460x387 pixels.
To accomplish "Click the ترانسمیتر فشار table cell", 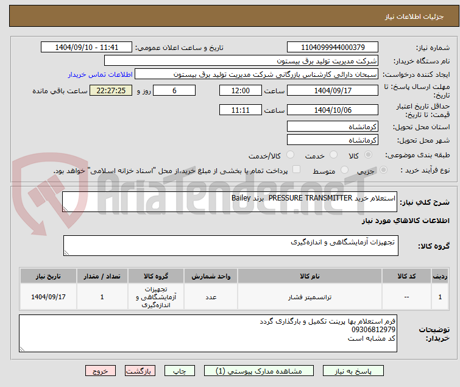I will click(310, 297).
